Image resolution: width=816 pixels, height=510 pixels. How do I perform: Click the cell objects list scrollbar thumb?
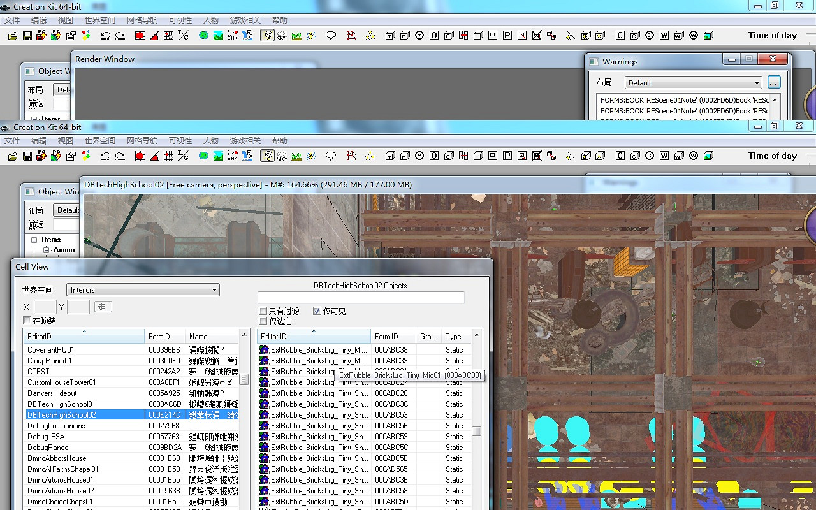tap(476, 431)
